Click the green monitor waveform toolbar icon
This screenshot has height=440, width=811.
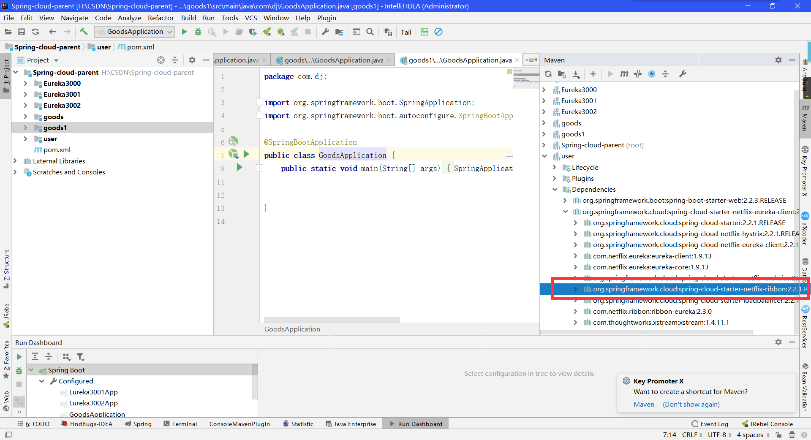[425, 32]
